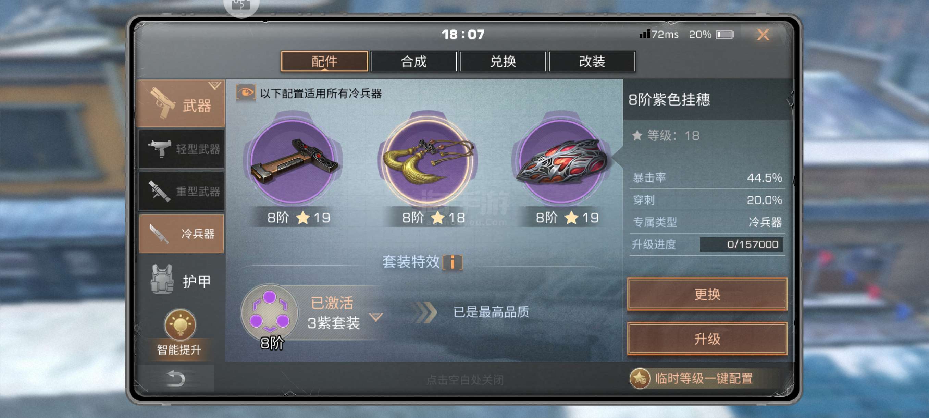The image size is (929, 418).
Task: Go back with the return arrow
Action: [176, 378]
